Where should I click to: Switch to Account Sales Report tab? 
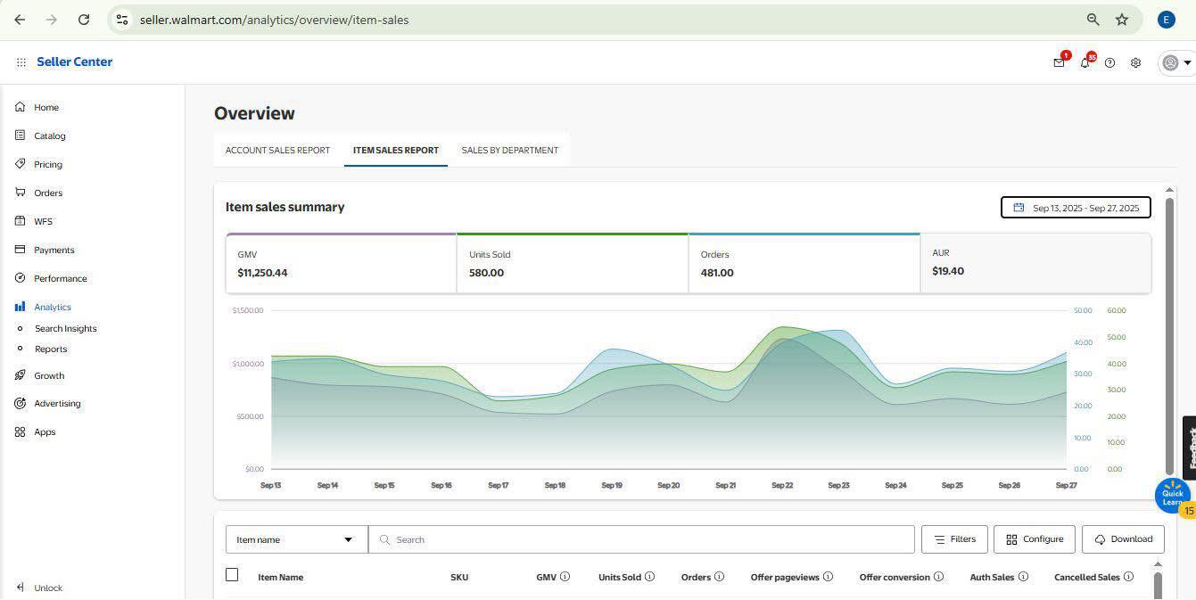[x=277, y=150]
